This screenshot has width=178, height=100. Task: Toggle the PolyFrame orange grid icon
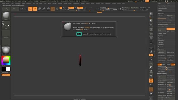151,81
